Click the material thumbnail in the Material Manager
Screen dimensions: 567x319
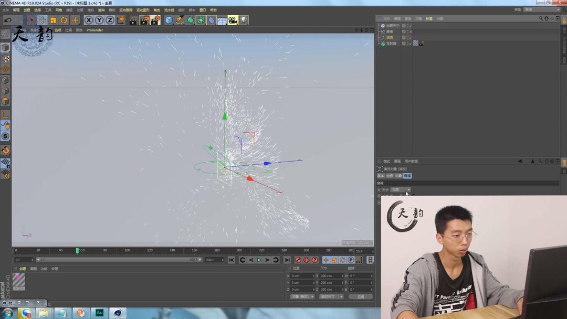(x=19, y=282)
